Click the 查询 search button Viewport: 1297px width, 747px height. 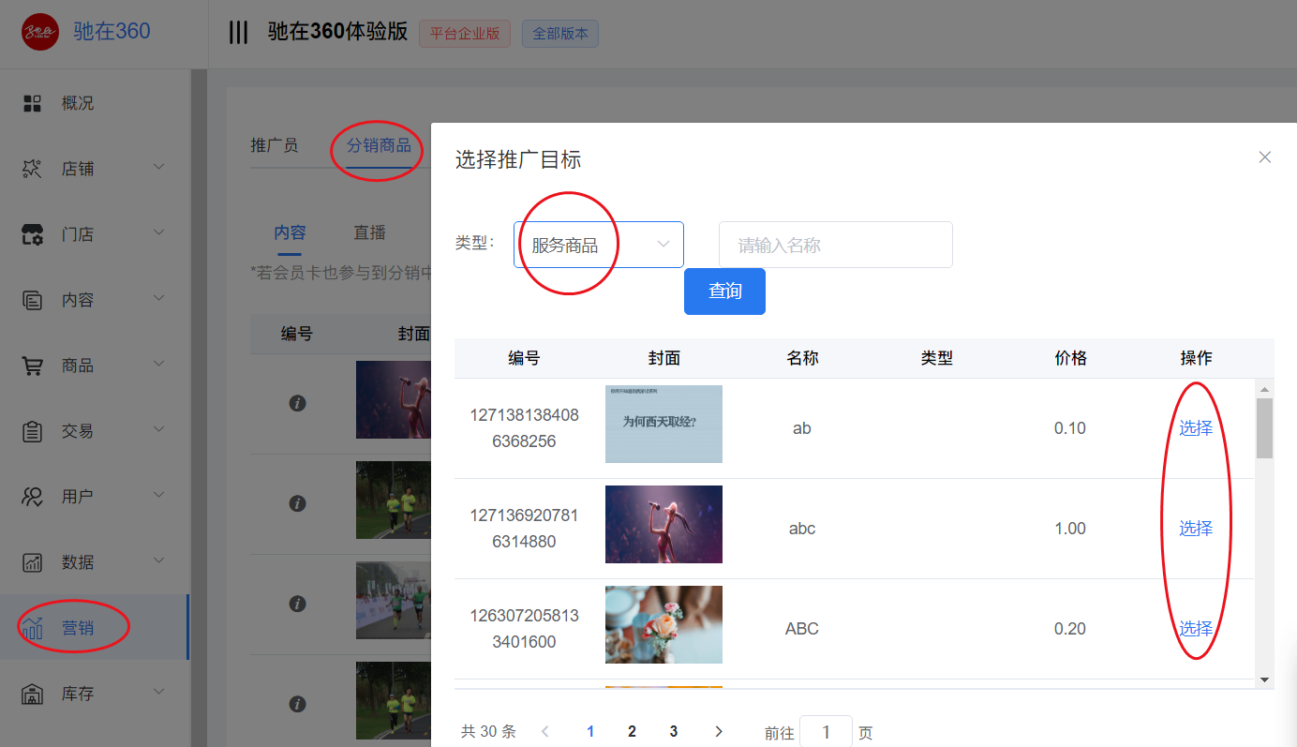click(x=724, y=291)
